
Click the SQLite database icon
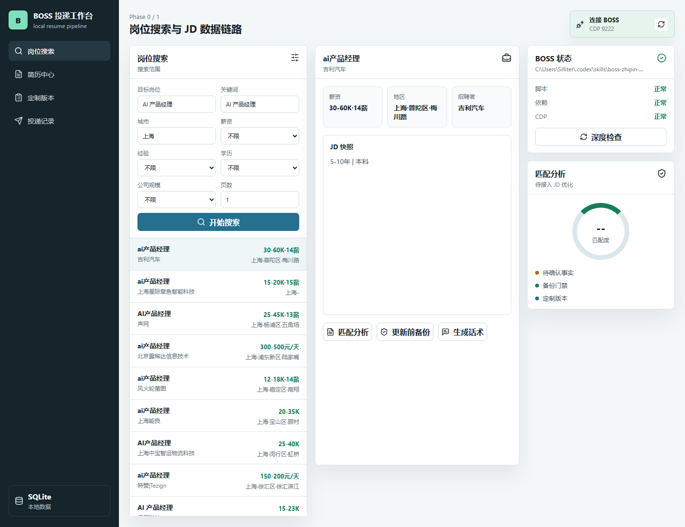point(19,501)
